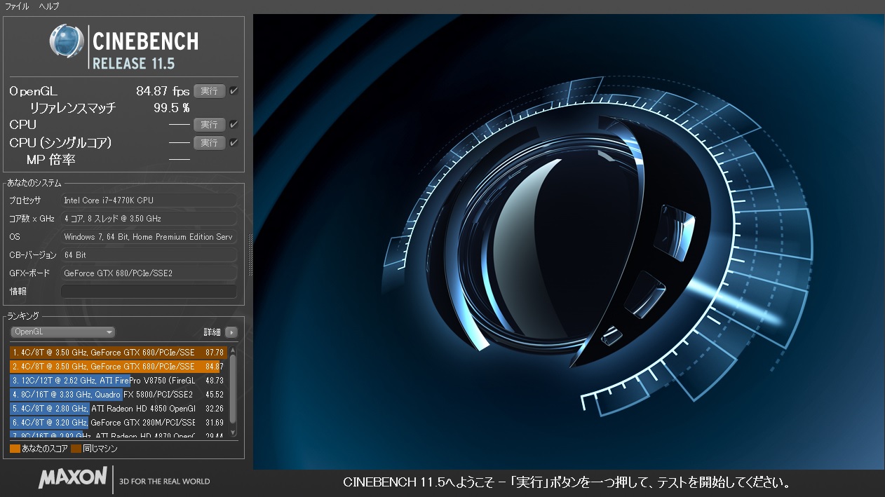Run the OpenGL benchmark with 実行 button
This screenshot has height=497, width=885.
pyautogui.click(x=209, y=91)
